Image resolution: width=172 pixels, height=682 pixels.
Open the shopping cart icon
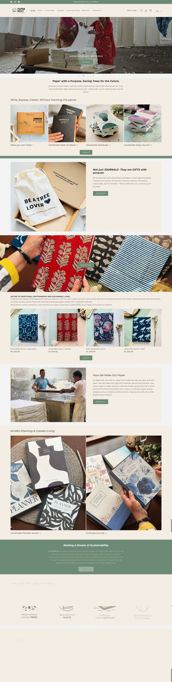click(150, 10)
